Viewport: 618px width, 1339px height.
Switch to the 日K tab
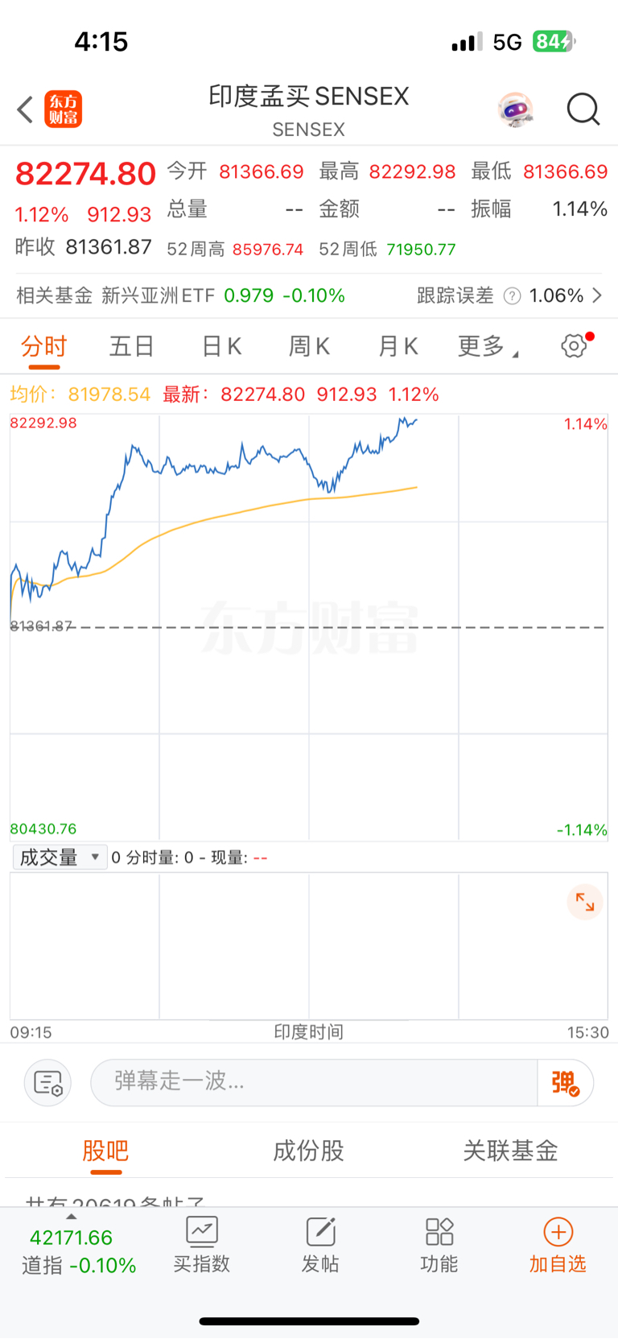pyautogui.click(x=221, y=347)
